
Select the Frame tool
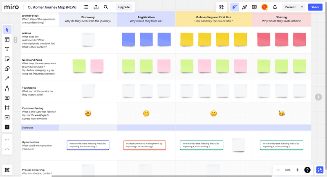point(7,107)
